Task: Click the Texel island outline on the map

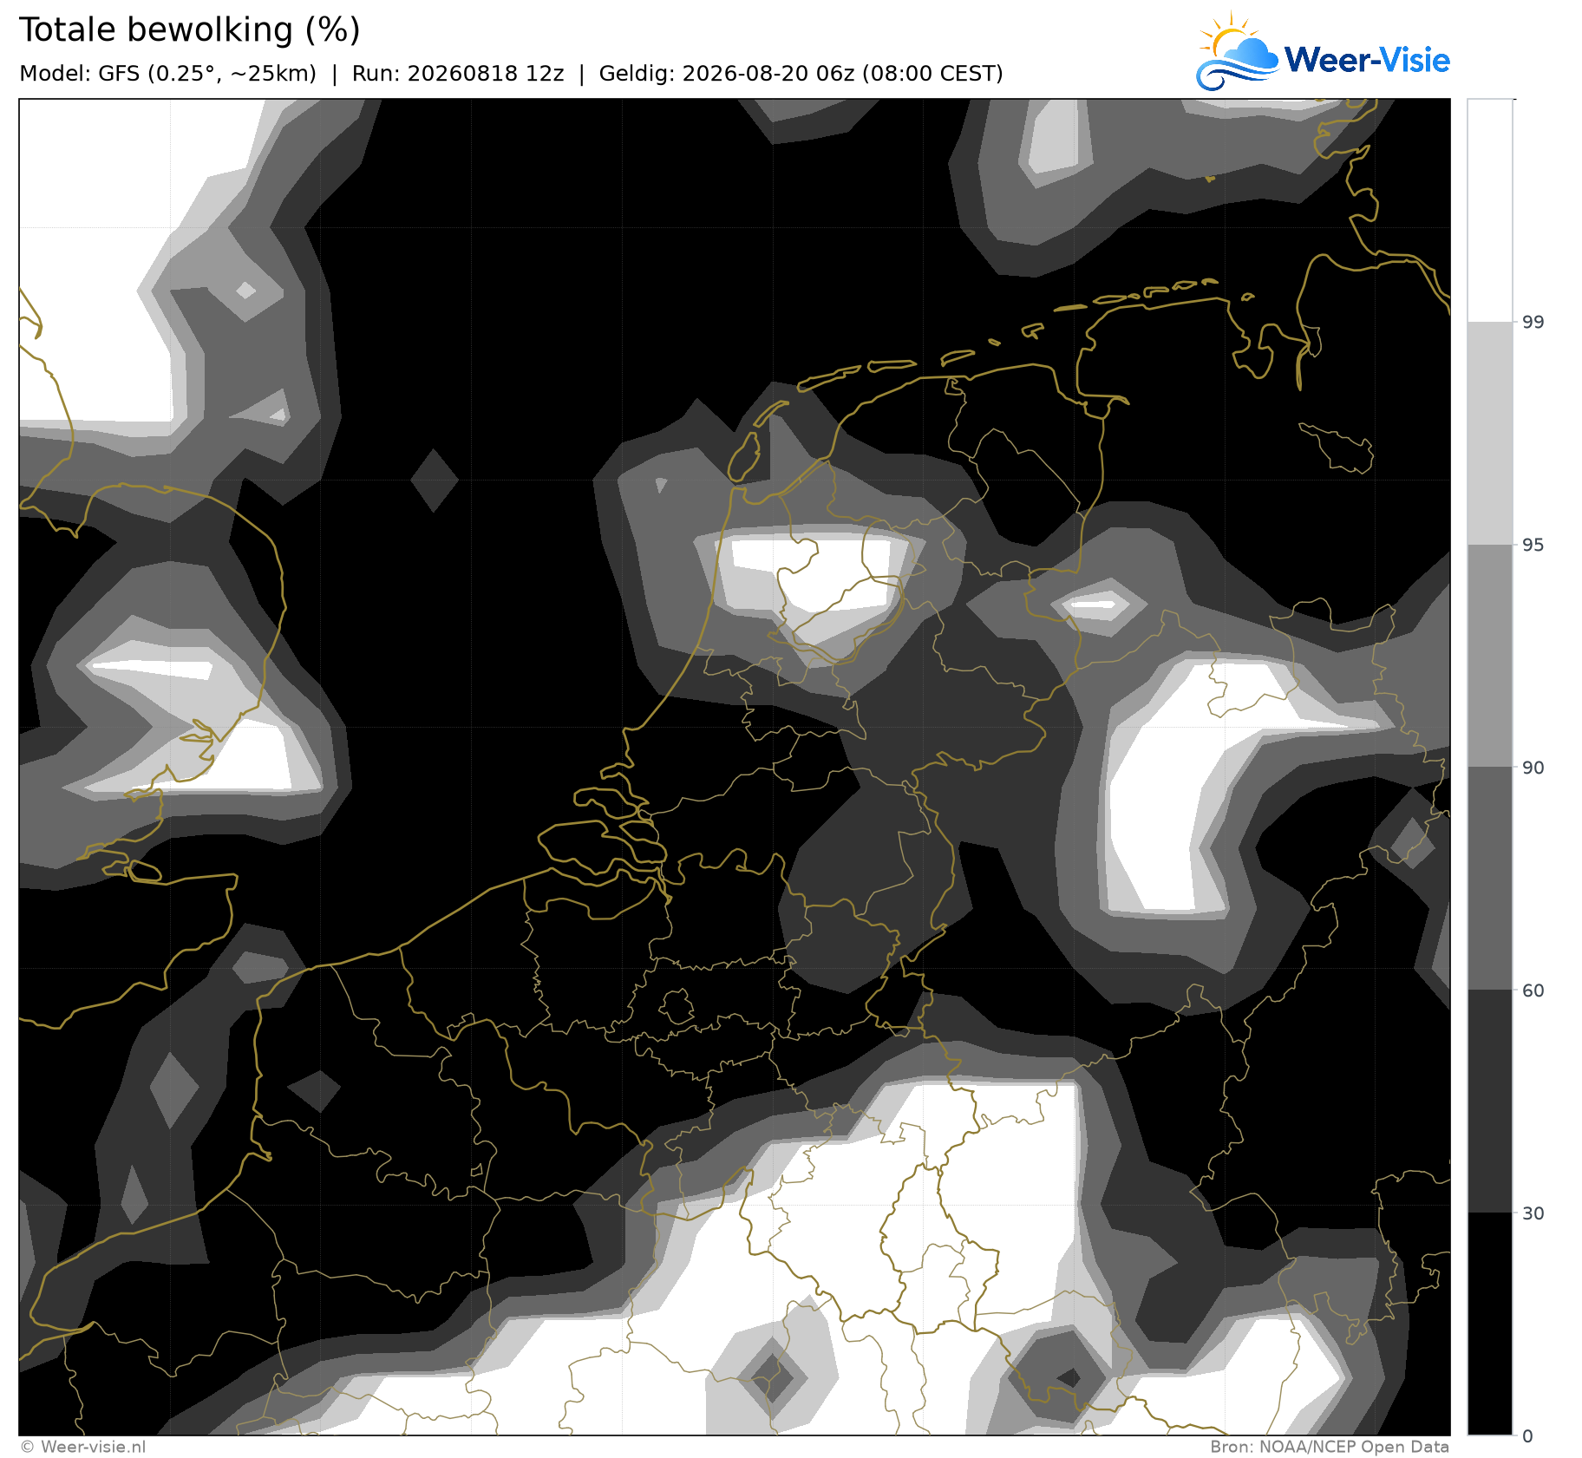Action: pyautogui.click(x=745, y=455)
